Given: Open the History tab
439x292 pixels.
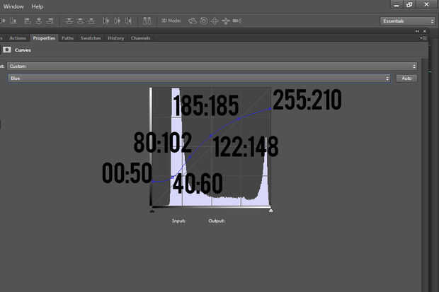Looking at the screenshot, I should tap(116, 38).
